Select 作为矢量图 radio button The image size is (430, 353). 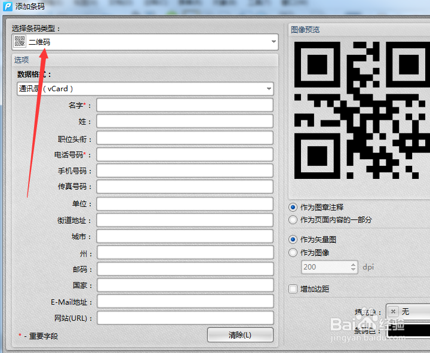pyautogui.click(x=293, y=239)
